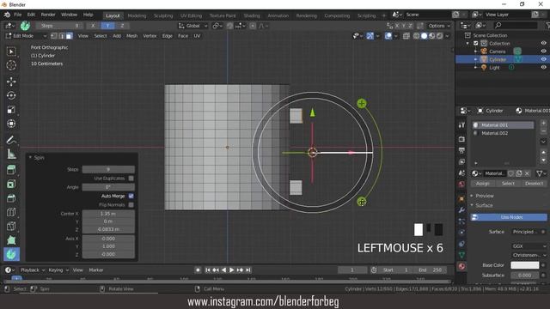550x309 pixels.
Task: Set spin axis to Z
Action: point(122,26)
